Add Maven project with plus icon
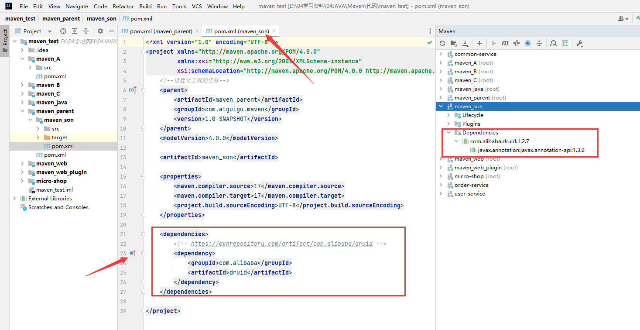 point(479,43)
